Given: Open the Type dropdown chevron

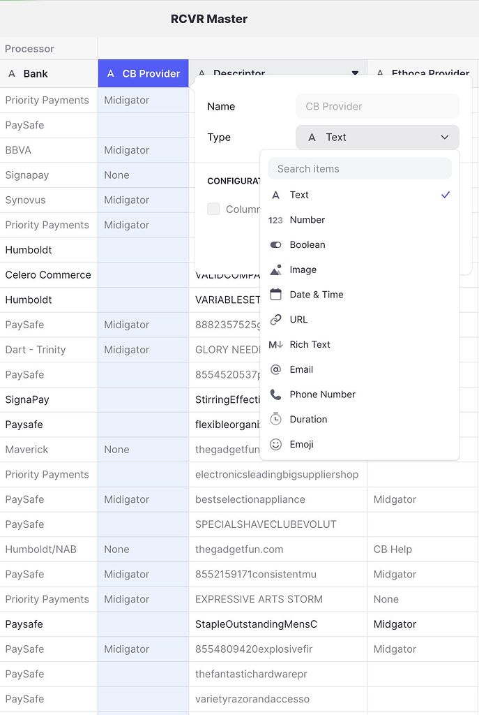Looking at the screenshot, I should click(445, 137).
